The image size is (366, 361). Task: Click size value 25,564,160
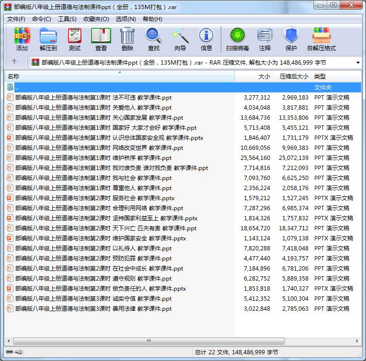coord(255,158)
